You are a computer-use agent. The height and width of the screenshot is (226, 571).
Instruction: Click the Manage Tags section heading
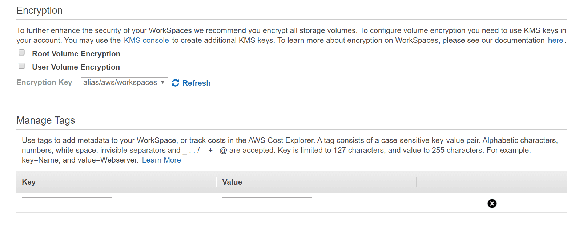coord(46,120)
